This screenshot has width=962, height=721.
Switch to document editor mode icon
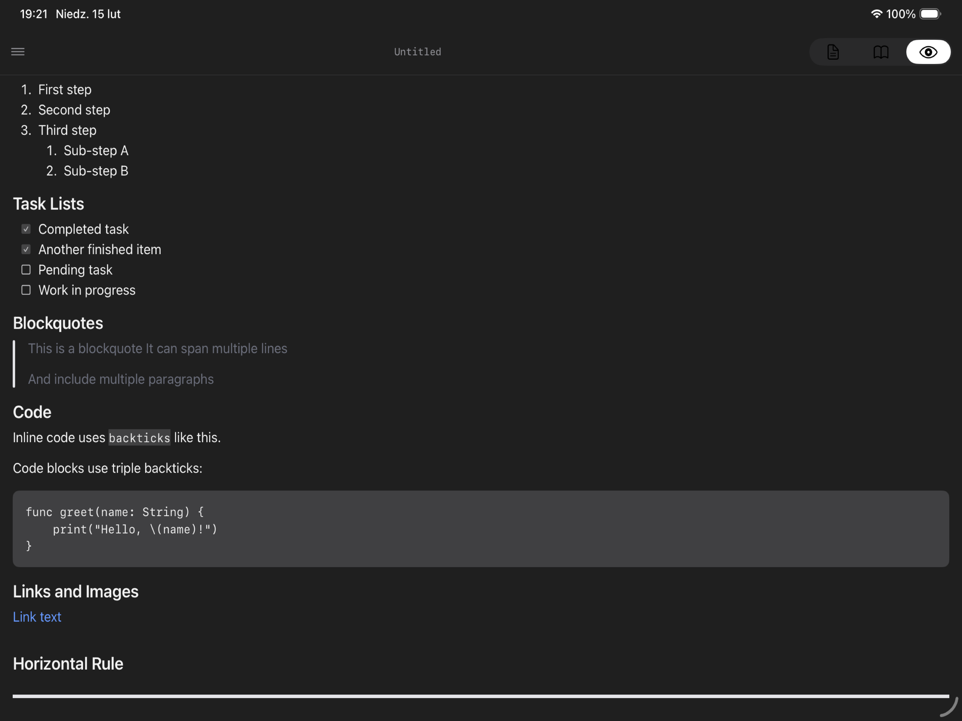coord(833,52)
